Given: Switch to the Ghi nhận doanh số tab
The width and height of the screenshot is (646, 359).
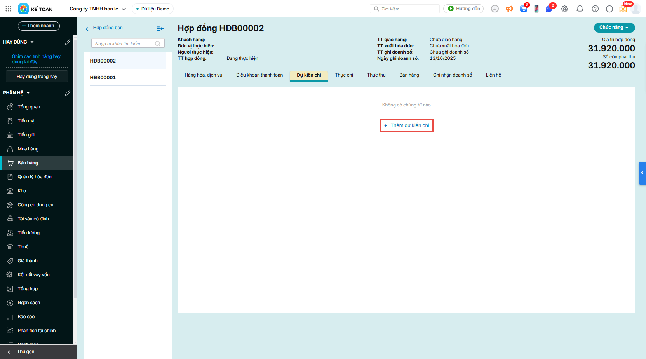Looking at the screenshot, I should coord(452,75).
